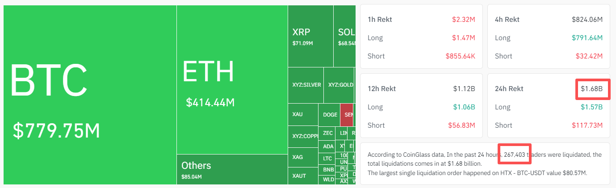Click the BTC liquidation heatmap tile
616x188 pixels.
click(x=89, y=95)
